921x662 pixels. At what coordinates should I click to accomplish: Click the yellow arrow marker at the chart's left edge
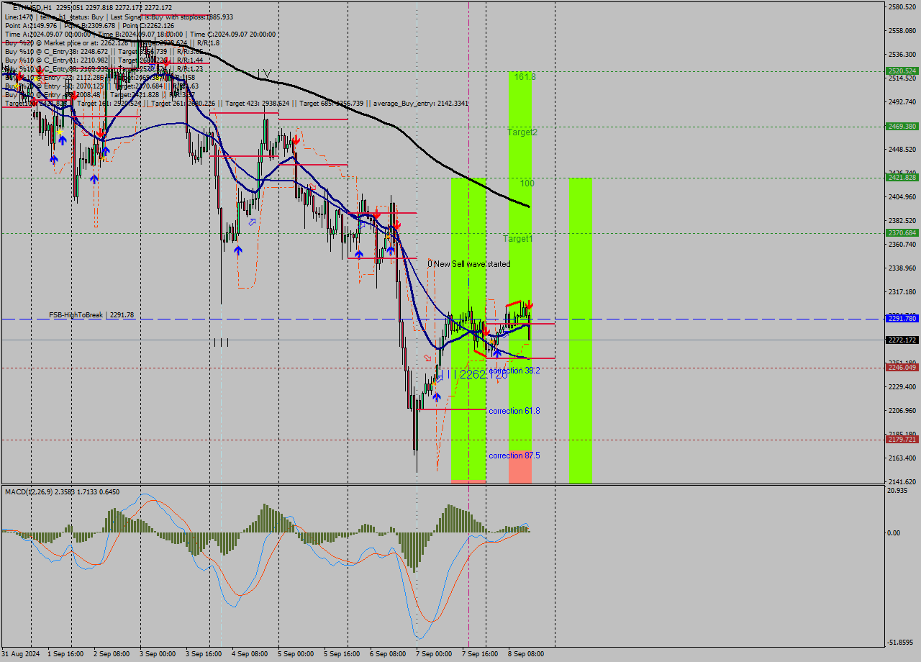pos(17,86)
